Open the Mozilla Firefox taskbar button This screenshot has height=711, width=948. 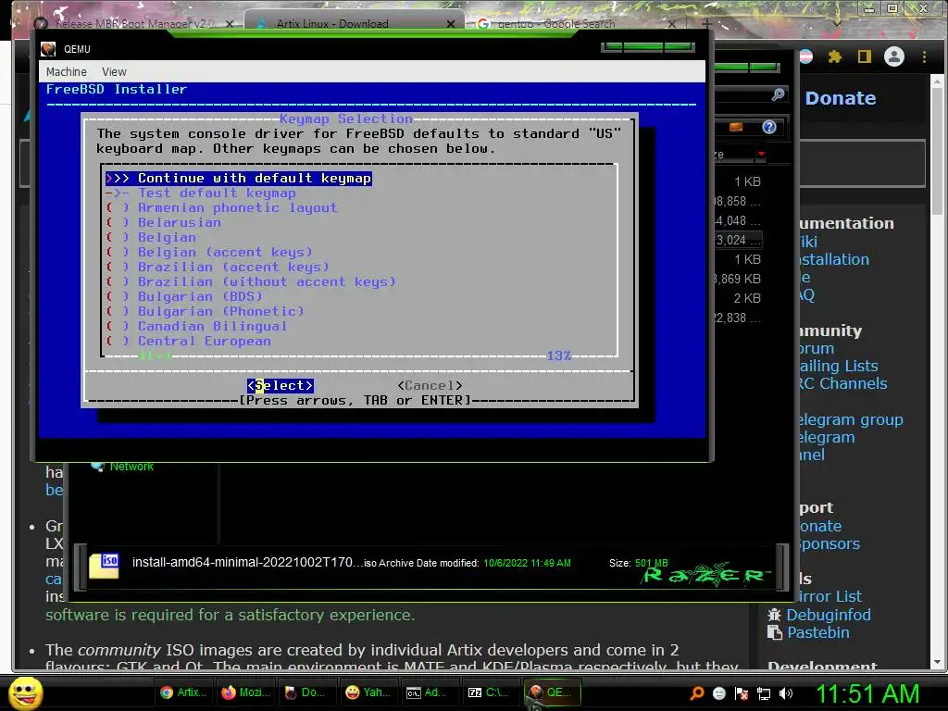click(245, 692)
